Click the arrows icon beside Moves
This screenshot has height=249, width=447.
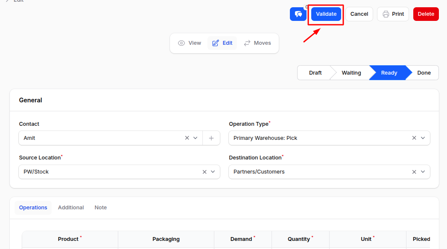(x=247, y=43)
